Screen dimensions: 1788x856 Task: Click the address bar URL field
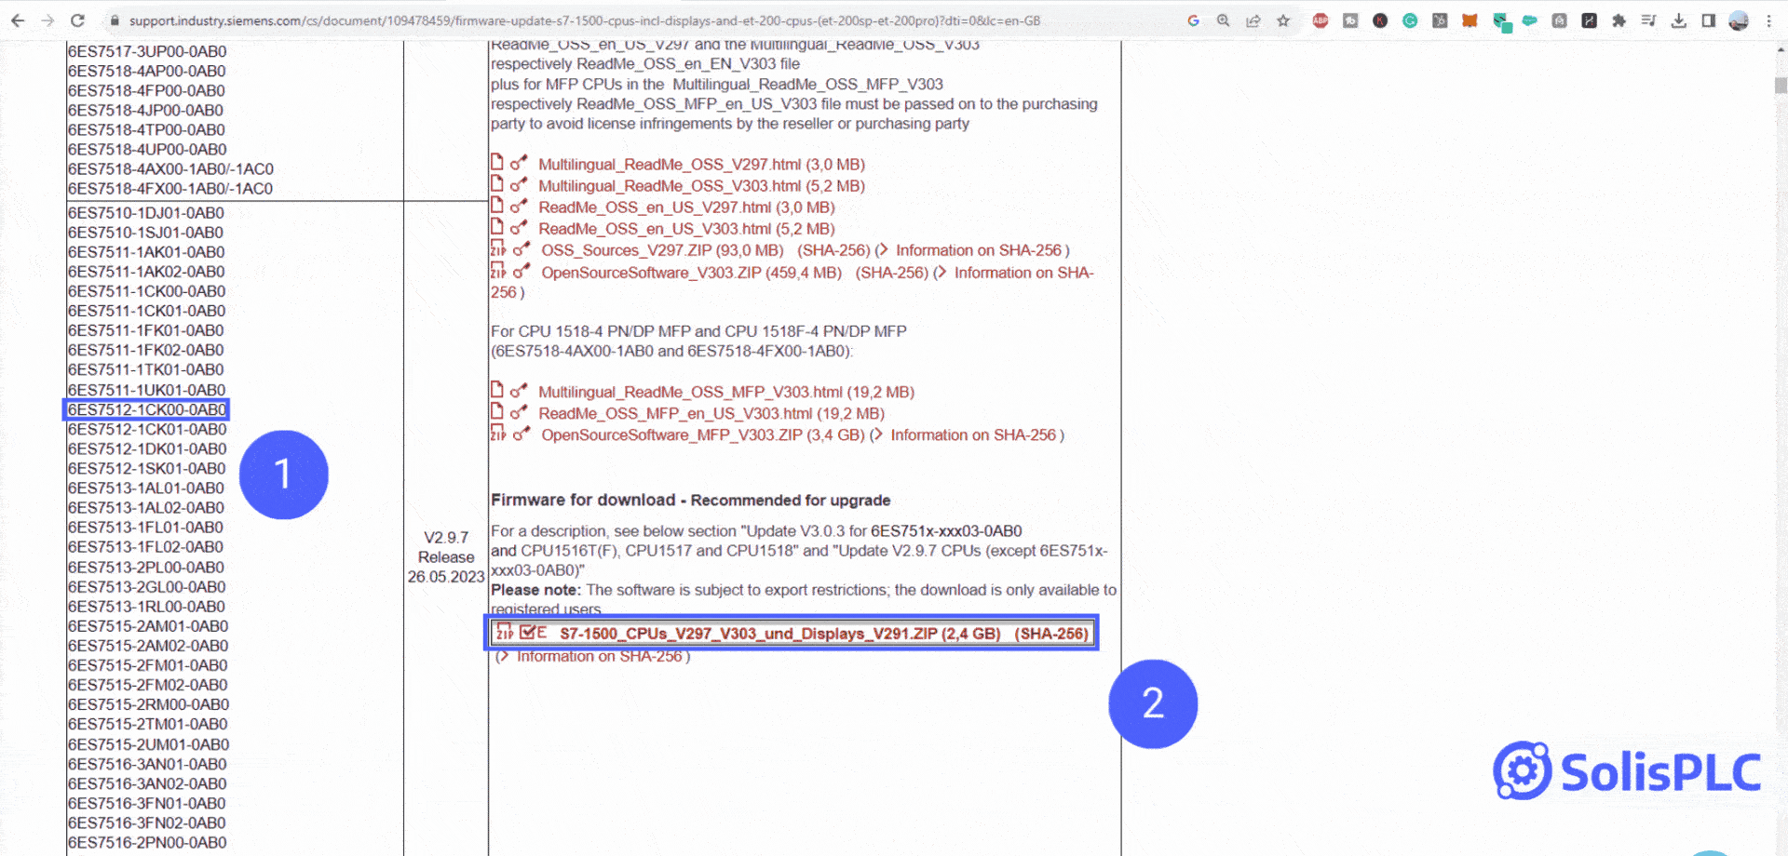[584, 20]
